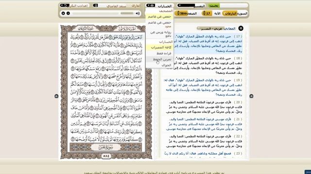The width and height of the screenshot is (311, 174).
Task: Play the Quran recitation audio
Action: [x=63, y=13]
